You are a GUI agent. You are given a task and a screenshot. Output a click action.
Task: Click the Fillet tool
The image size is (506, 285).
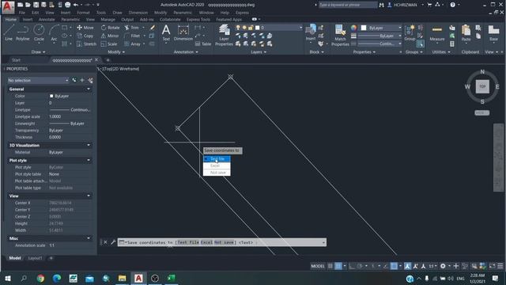pyautogui.click(x=132, y=36)
